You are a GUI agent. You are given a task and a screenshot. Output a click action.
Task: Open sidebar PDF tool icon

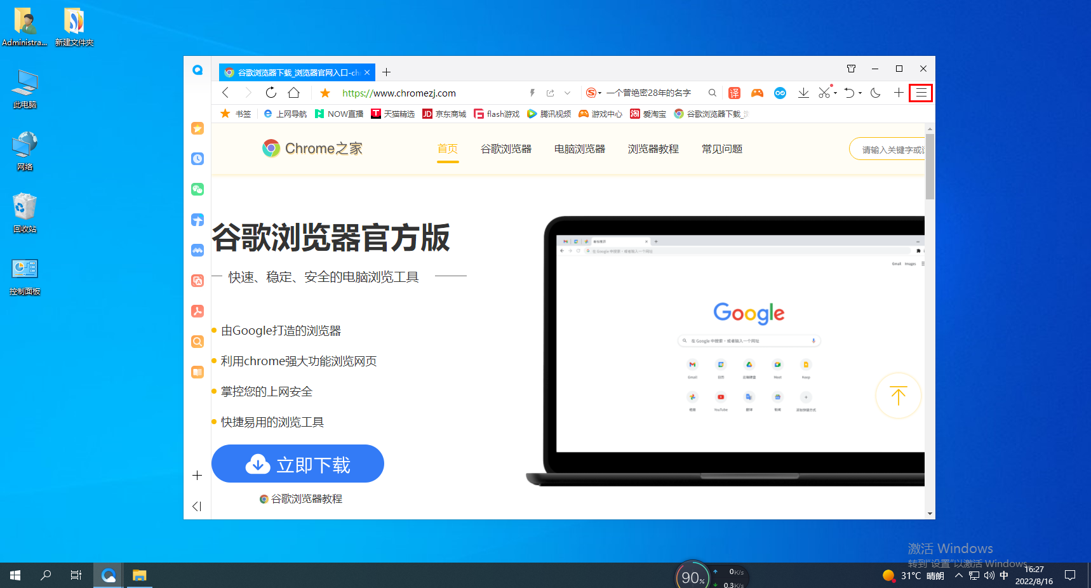click(197, 311)
